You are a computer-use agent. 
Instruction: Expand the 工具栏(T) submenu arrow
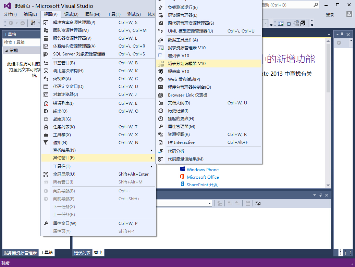[x=151, y=166]
